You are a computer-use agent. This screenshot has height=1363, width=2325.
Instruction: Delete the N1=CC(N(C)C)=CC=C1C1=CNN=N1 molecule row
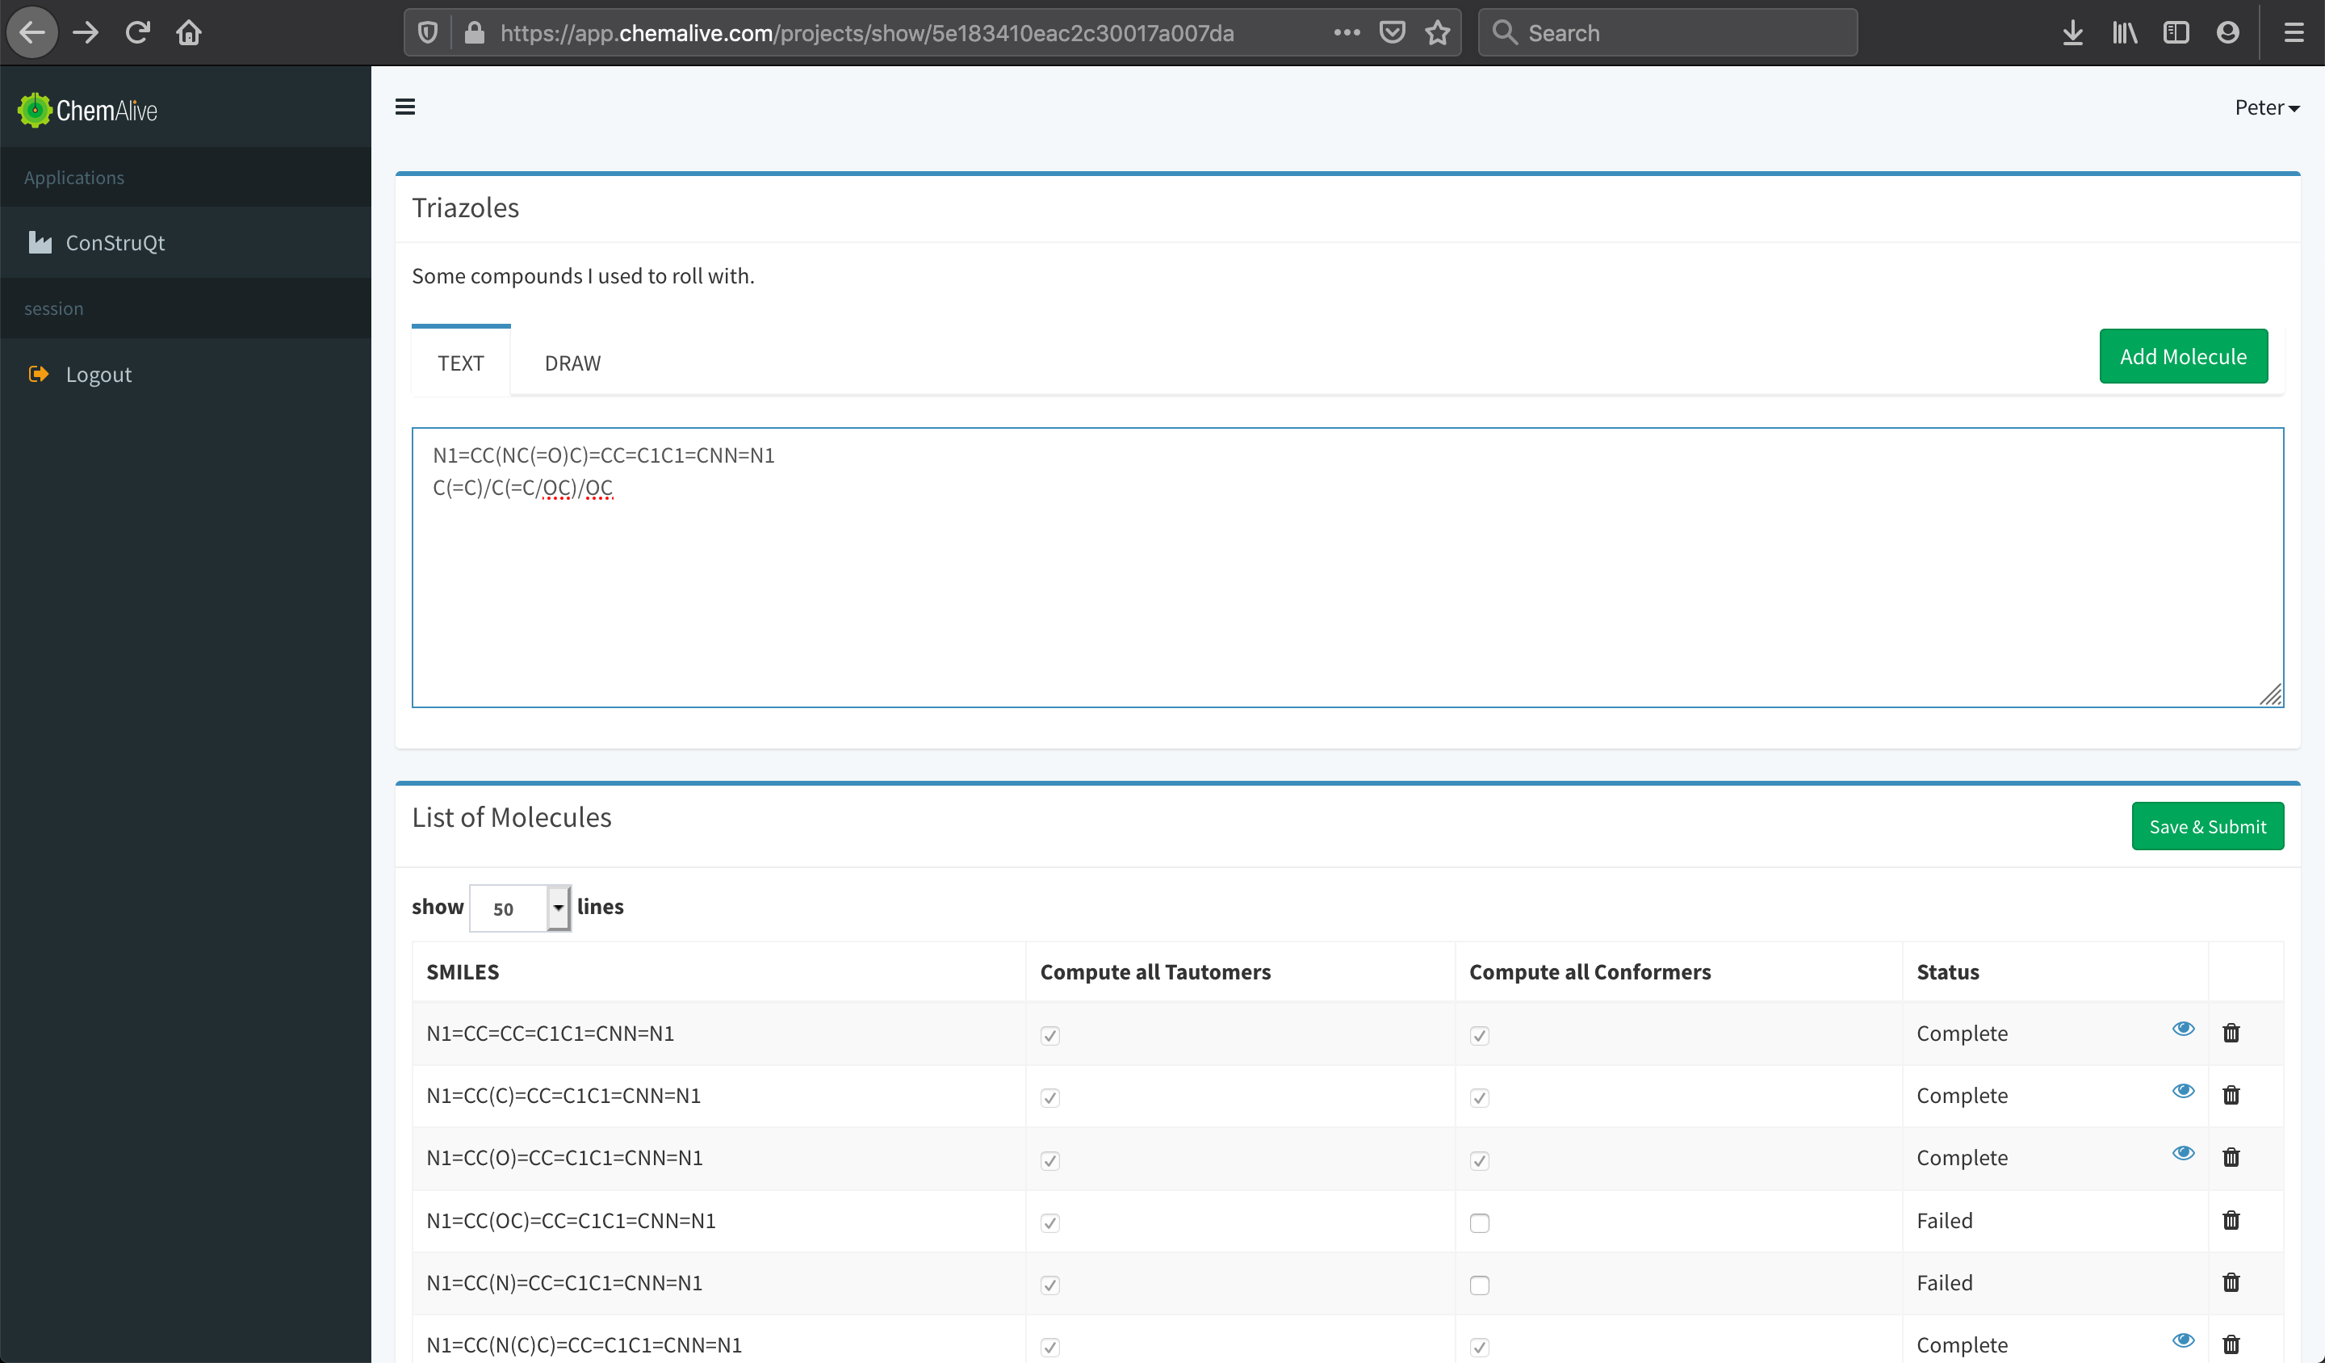point(2231,1344)
